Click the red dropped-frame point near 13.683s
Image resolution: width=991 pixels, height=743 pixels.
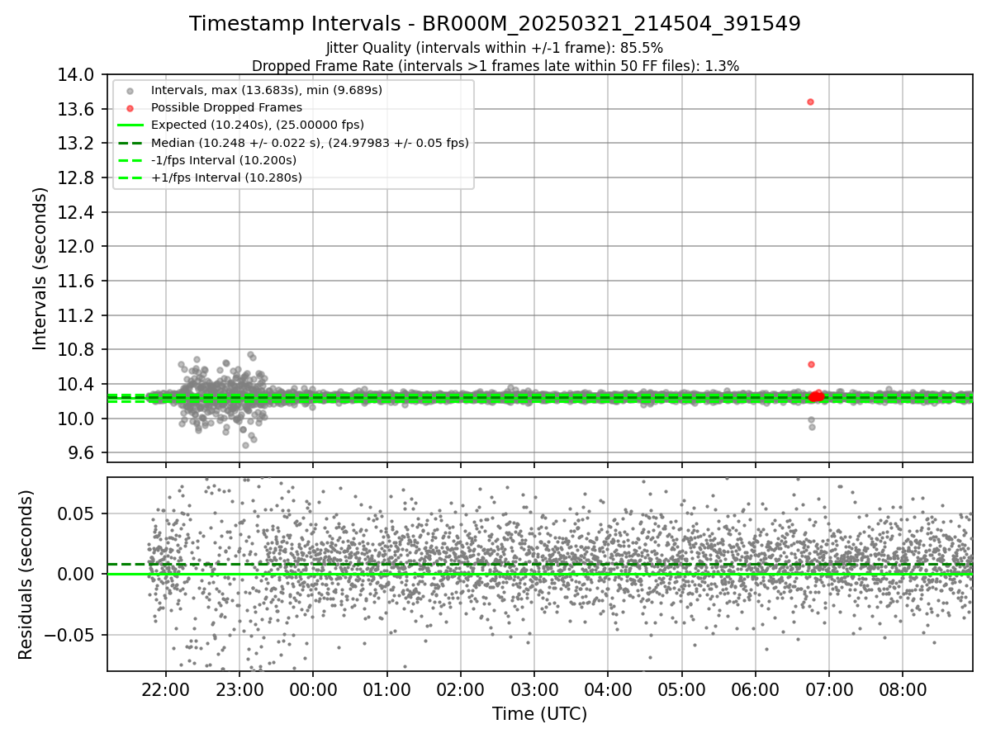pos(810,102)
